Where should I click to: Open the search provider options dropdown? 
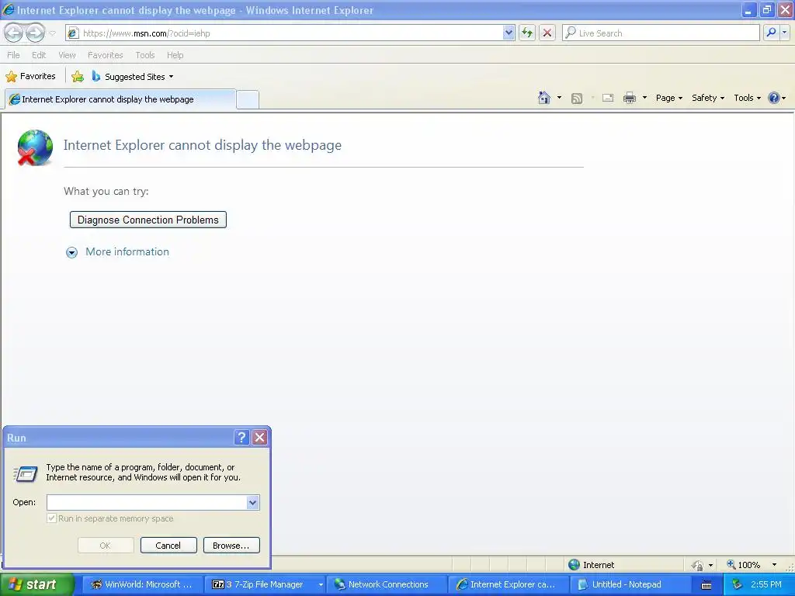point(785,33)
